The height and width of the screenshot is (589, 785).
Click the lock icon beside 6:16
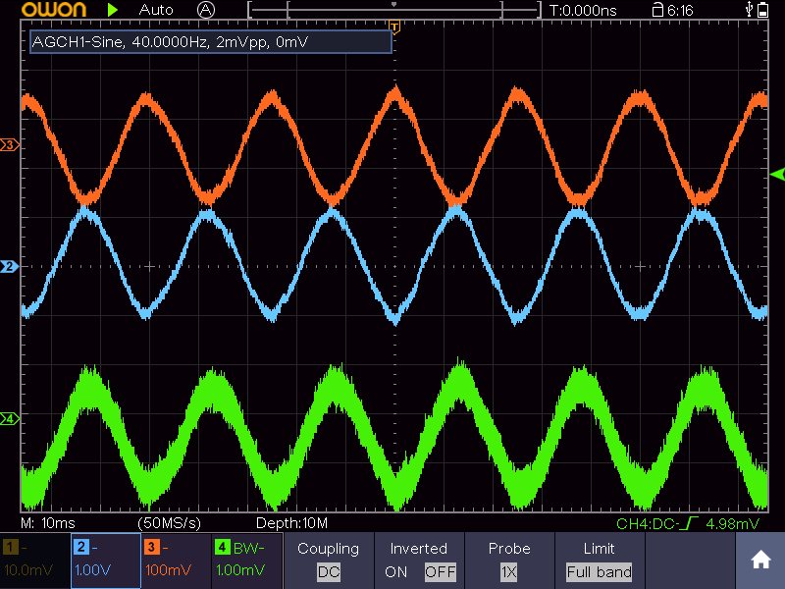click(657, 10)
